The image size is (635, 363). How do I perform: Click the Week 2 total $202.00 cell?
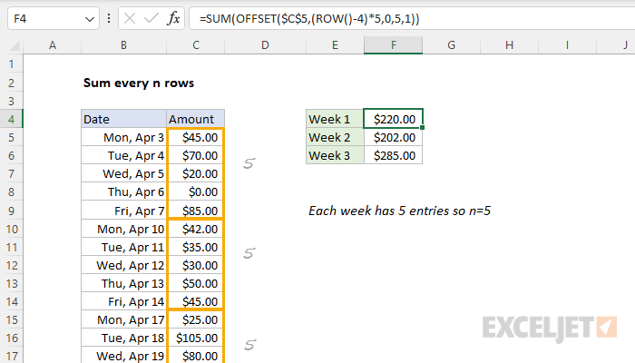pos(393,138)
